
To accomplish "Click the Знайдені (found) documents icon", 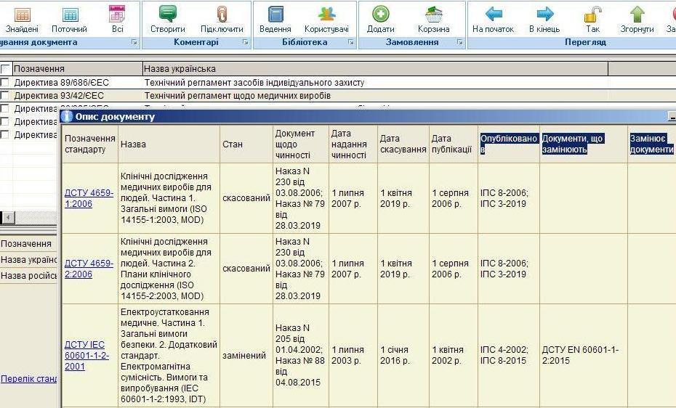I will coord(22,15).
